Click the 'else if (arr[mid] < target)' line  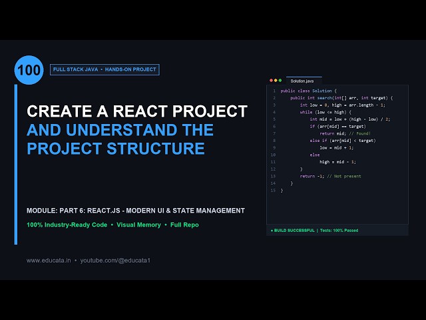[x=343, y=141]
